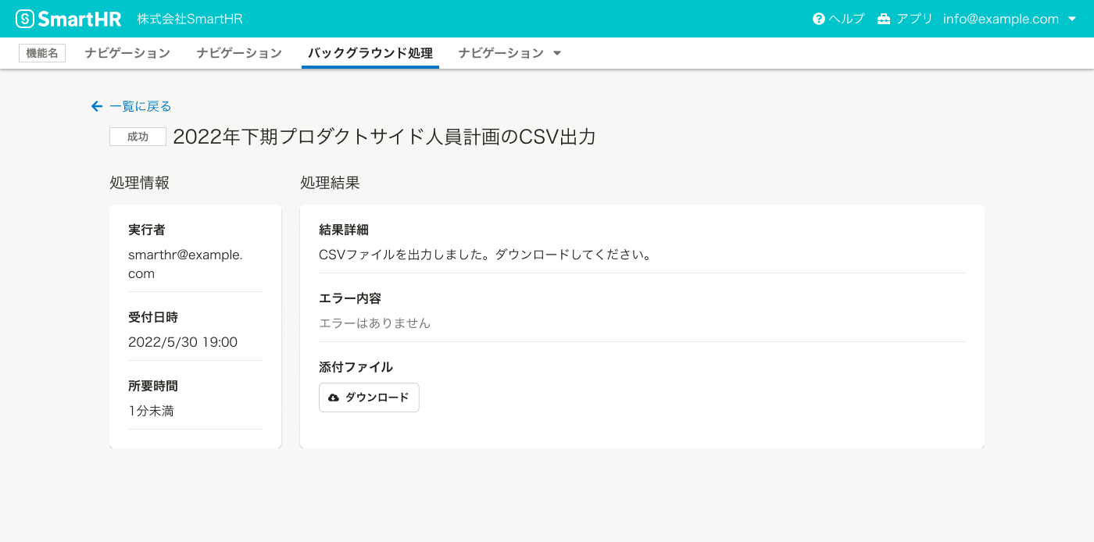Open the ナビゲーション tab next to 機能名
Viewport: 1094px width, 542px height.
[x=127, y=53]
